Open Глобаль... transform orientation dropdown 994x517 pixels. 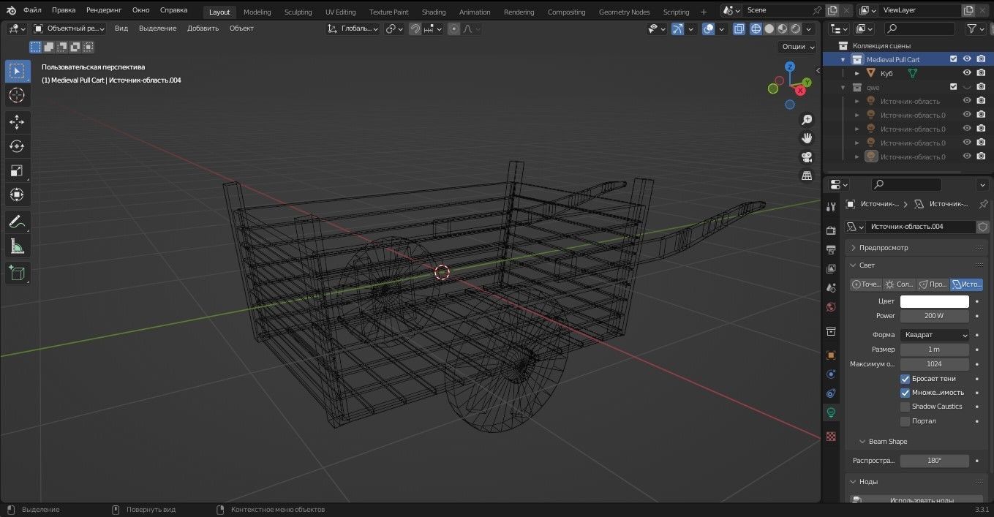pos(353,29)
